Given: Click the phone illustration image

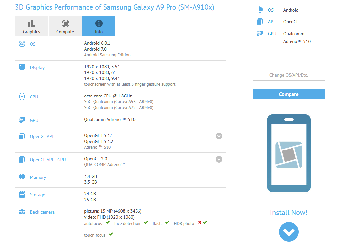Looking at the screenshot, I should click(x=289, y=153).
